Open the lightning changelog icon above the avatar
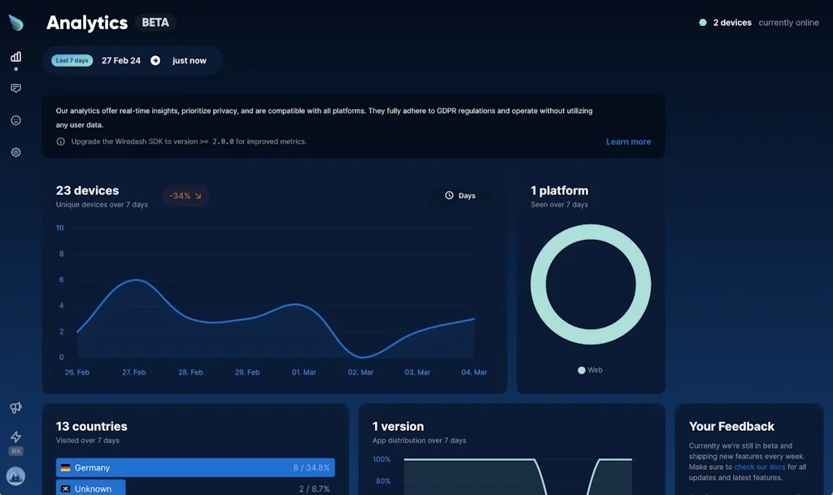 click(x=15, y=436)
